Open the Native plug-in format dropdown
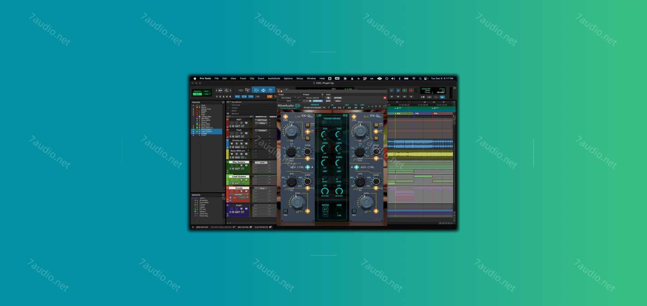 [x=338, y=101]
